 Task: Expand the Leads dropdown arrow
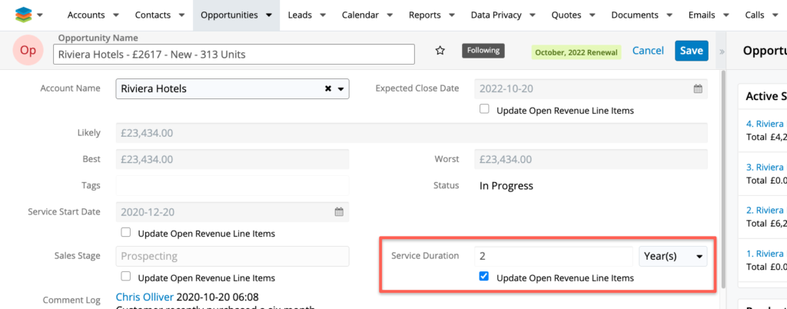[323, 15]
